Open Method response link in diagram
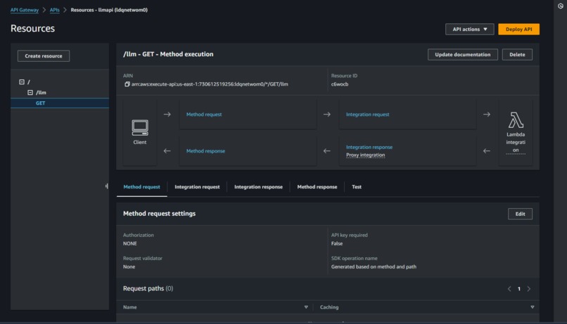 [205, 151]
